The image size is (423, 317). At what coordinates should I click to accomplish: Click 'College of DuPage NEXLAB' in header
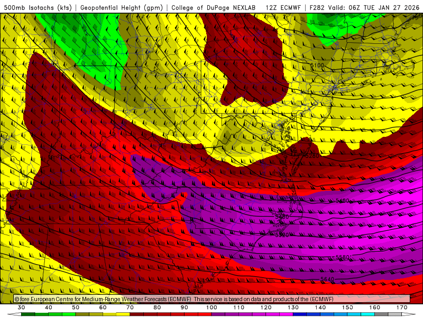214,7
